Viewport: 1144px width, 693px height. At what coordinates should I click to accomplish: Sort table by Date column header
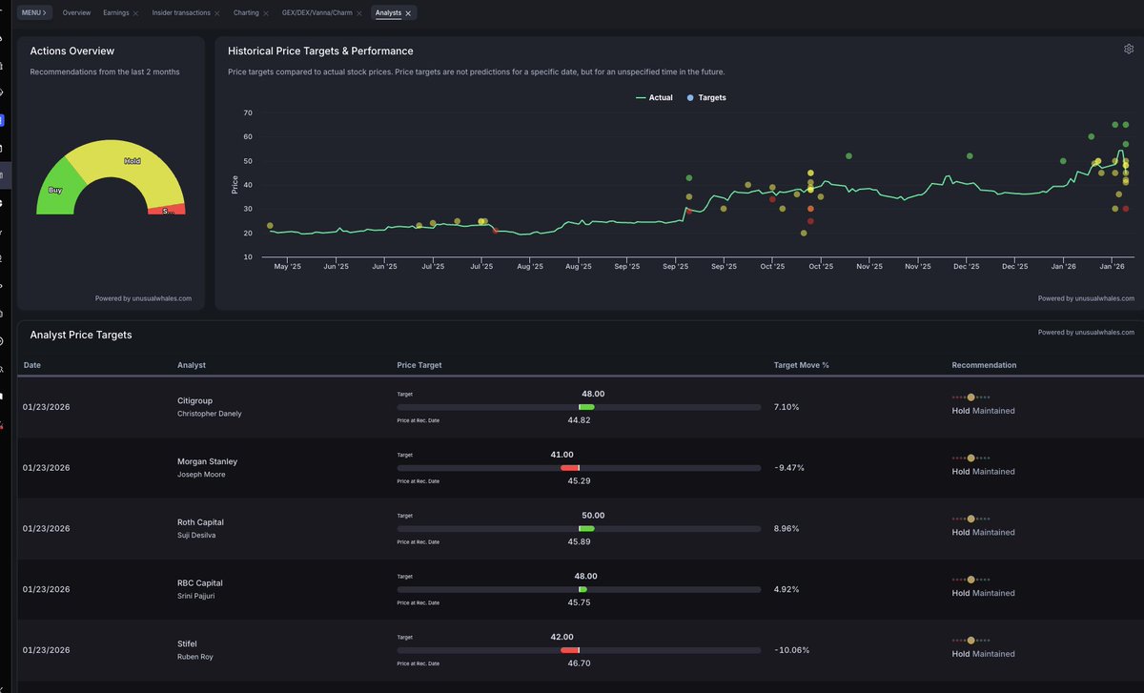[32, 365]
